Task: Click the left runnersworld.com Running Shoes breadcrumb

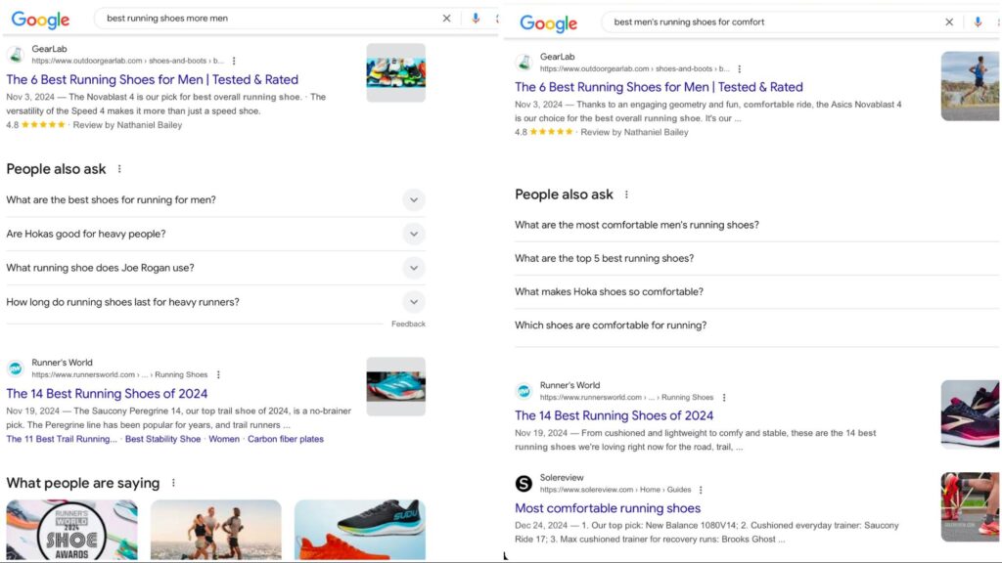Action: click(119, 374)
